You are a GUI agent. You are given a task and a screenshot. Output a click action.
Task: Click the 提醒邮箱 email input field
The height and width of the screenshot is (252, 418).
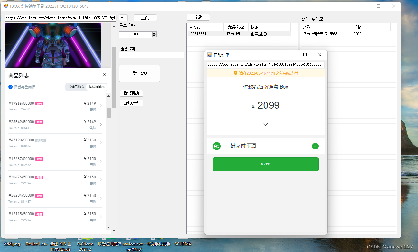152,55
